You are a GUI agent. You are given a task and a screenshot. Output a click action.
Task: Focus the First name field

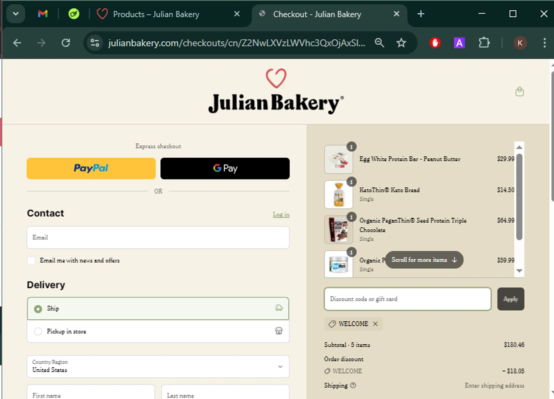(x=91, y=392)
